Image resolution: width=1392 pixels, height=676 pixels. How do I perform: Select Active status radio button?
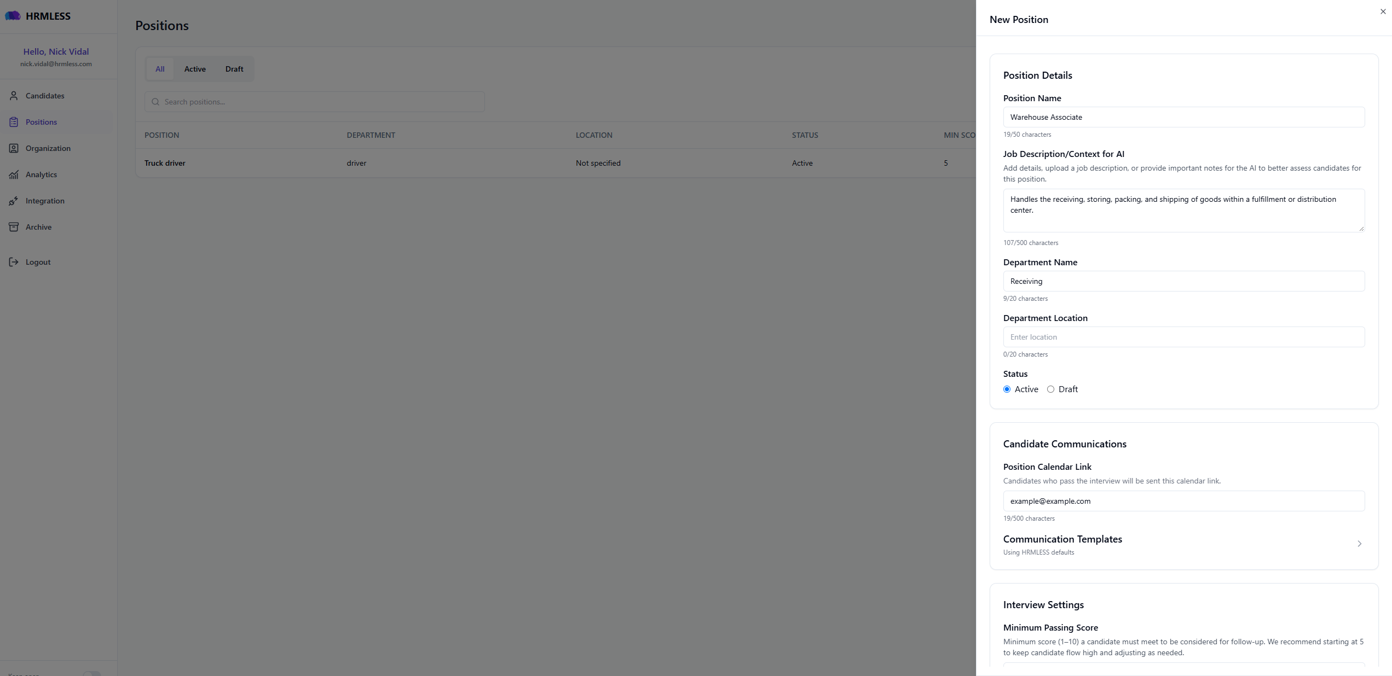1007,389
